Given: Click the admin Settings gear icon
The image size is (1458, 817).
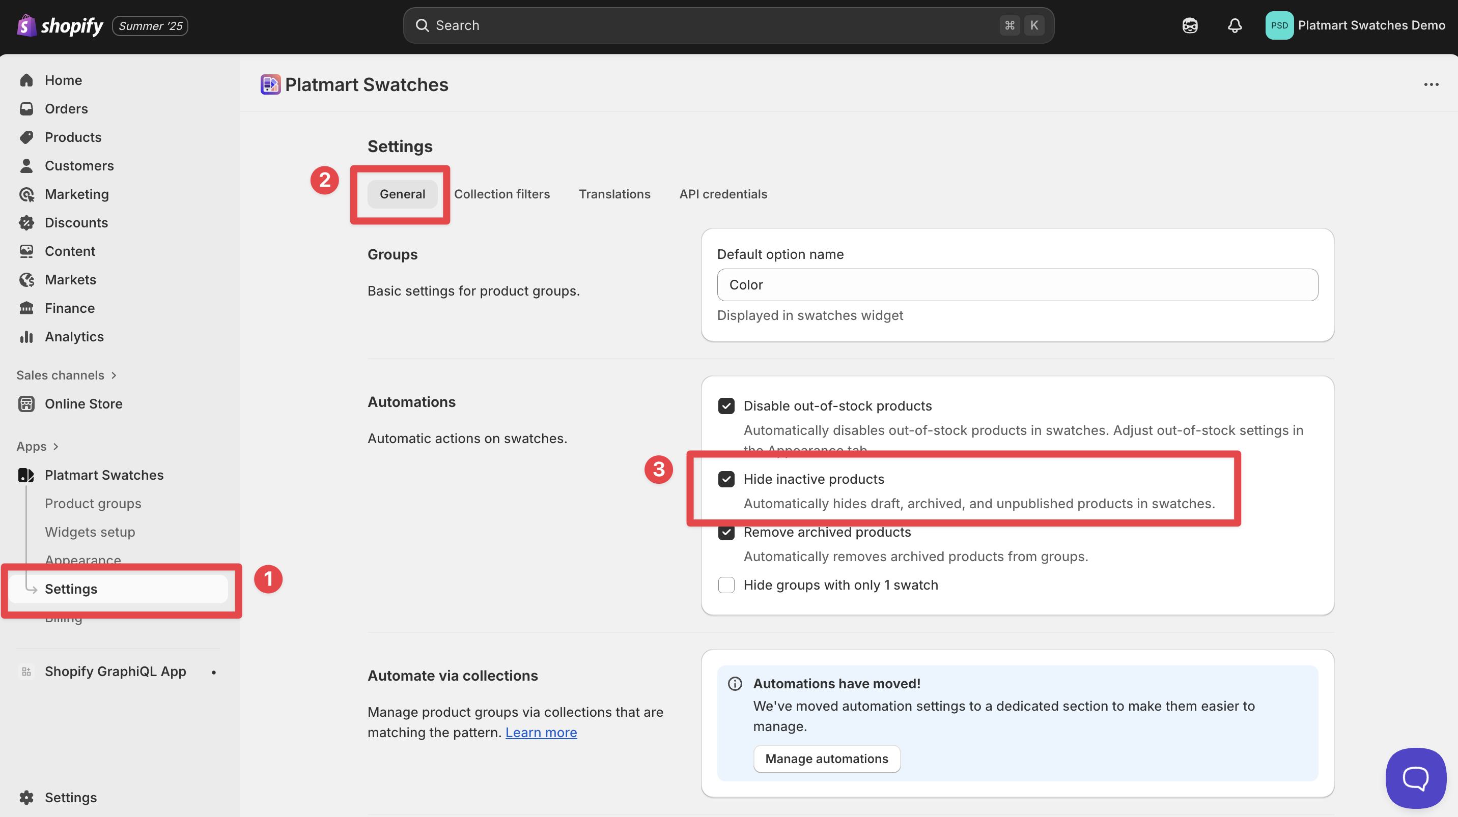Looking at the screenshot, I should (26, 797).
